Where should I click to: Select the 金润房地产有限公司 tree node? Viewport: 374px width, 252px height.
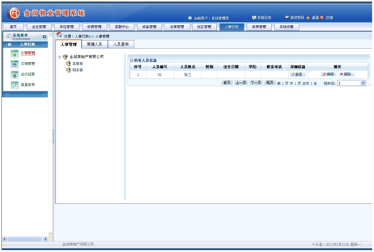(x=87, y=57)
